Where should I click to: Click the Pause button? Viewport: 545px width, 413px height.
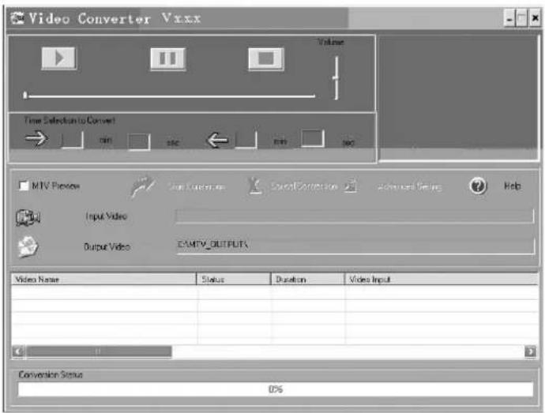168,58
